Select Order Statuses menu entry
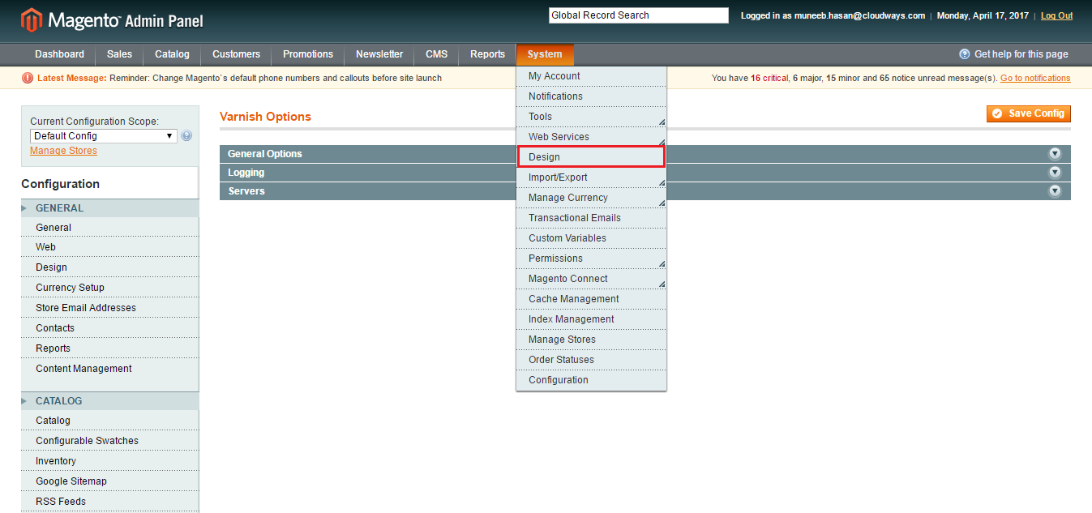This screenshot has height=513, width=1092. click(x=591, y=360)
